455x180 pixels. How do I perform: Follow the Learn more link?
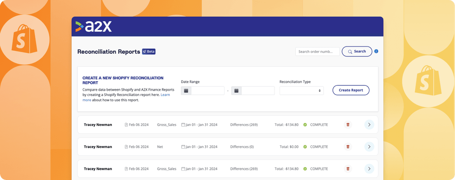[126, 98]
